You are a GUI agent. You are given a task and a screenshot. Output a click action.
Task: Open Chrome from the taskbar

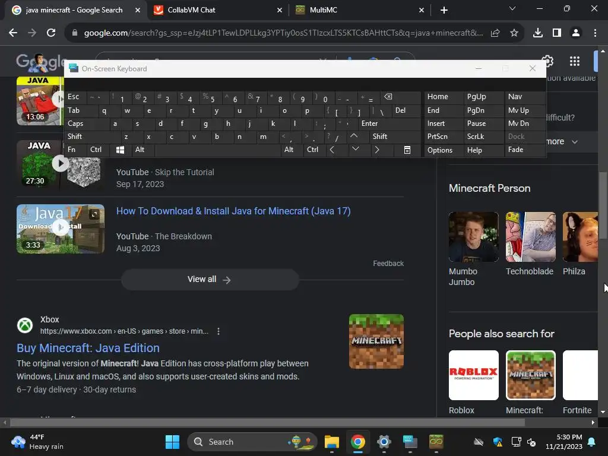(357, 442)
